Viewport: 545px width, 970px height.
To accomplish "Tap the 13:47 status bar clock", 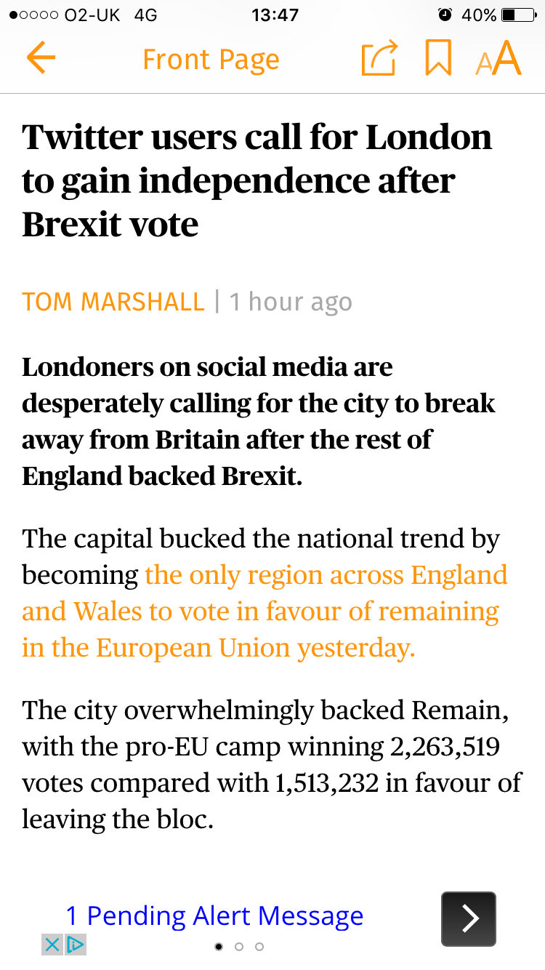I will coord(275,15).
